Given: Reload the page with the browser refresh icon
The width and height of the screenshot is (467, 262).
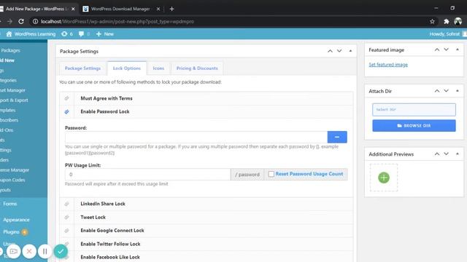Looking at the screenshot, I should 21,21.
